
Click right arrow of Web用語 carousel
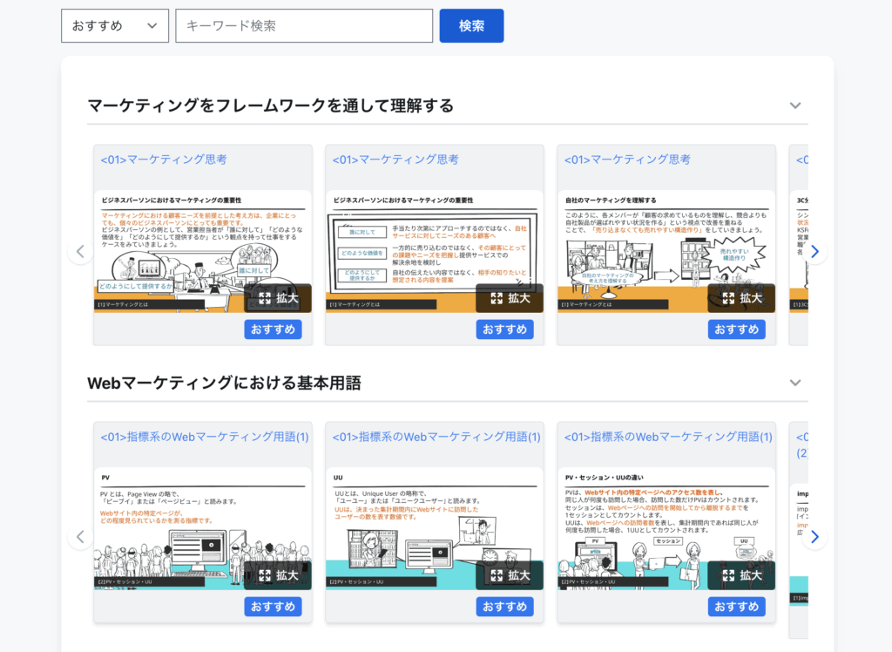(814, 536)
